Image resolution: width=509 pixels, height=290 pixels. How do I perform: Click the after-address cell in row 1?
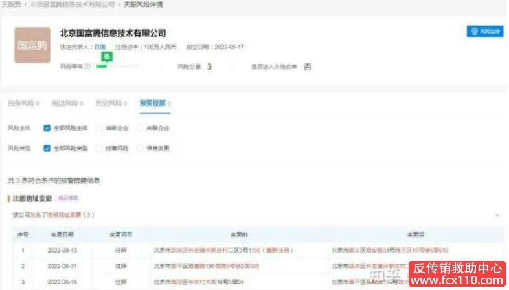390,250
